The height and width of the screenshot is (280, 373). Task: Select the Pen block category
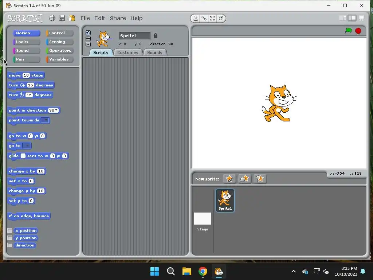click(27, 59)
